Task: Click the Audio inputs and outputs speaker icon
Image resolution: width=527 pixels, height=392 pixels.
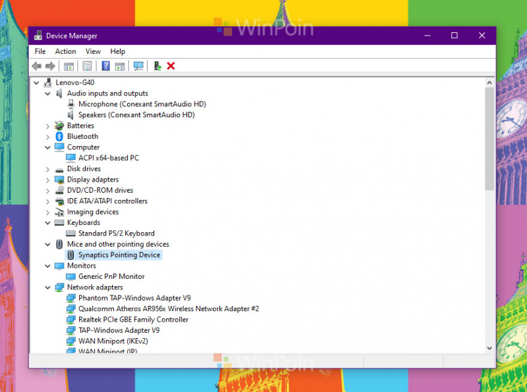Action: pos(59,93)
